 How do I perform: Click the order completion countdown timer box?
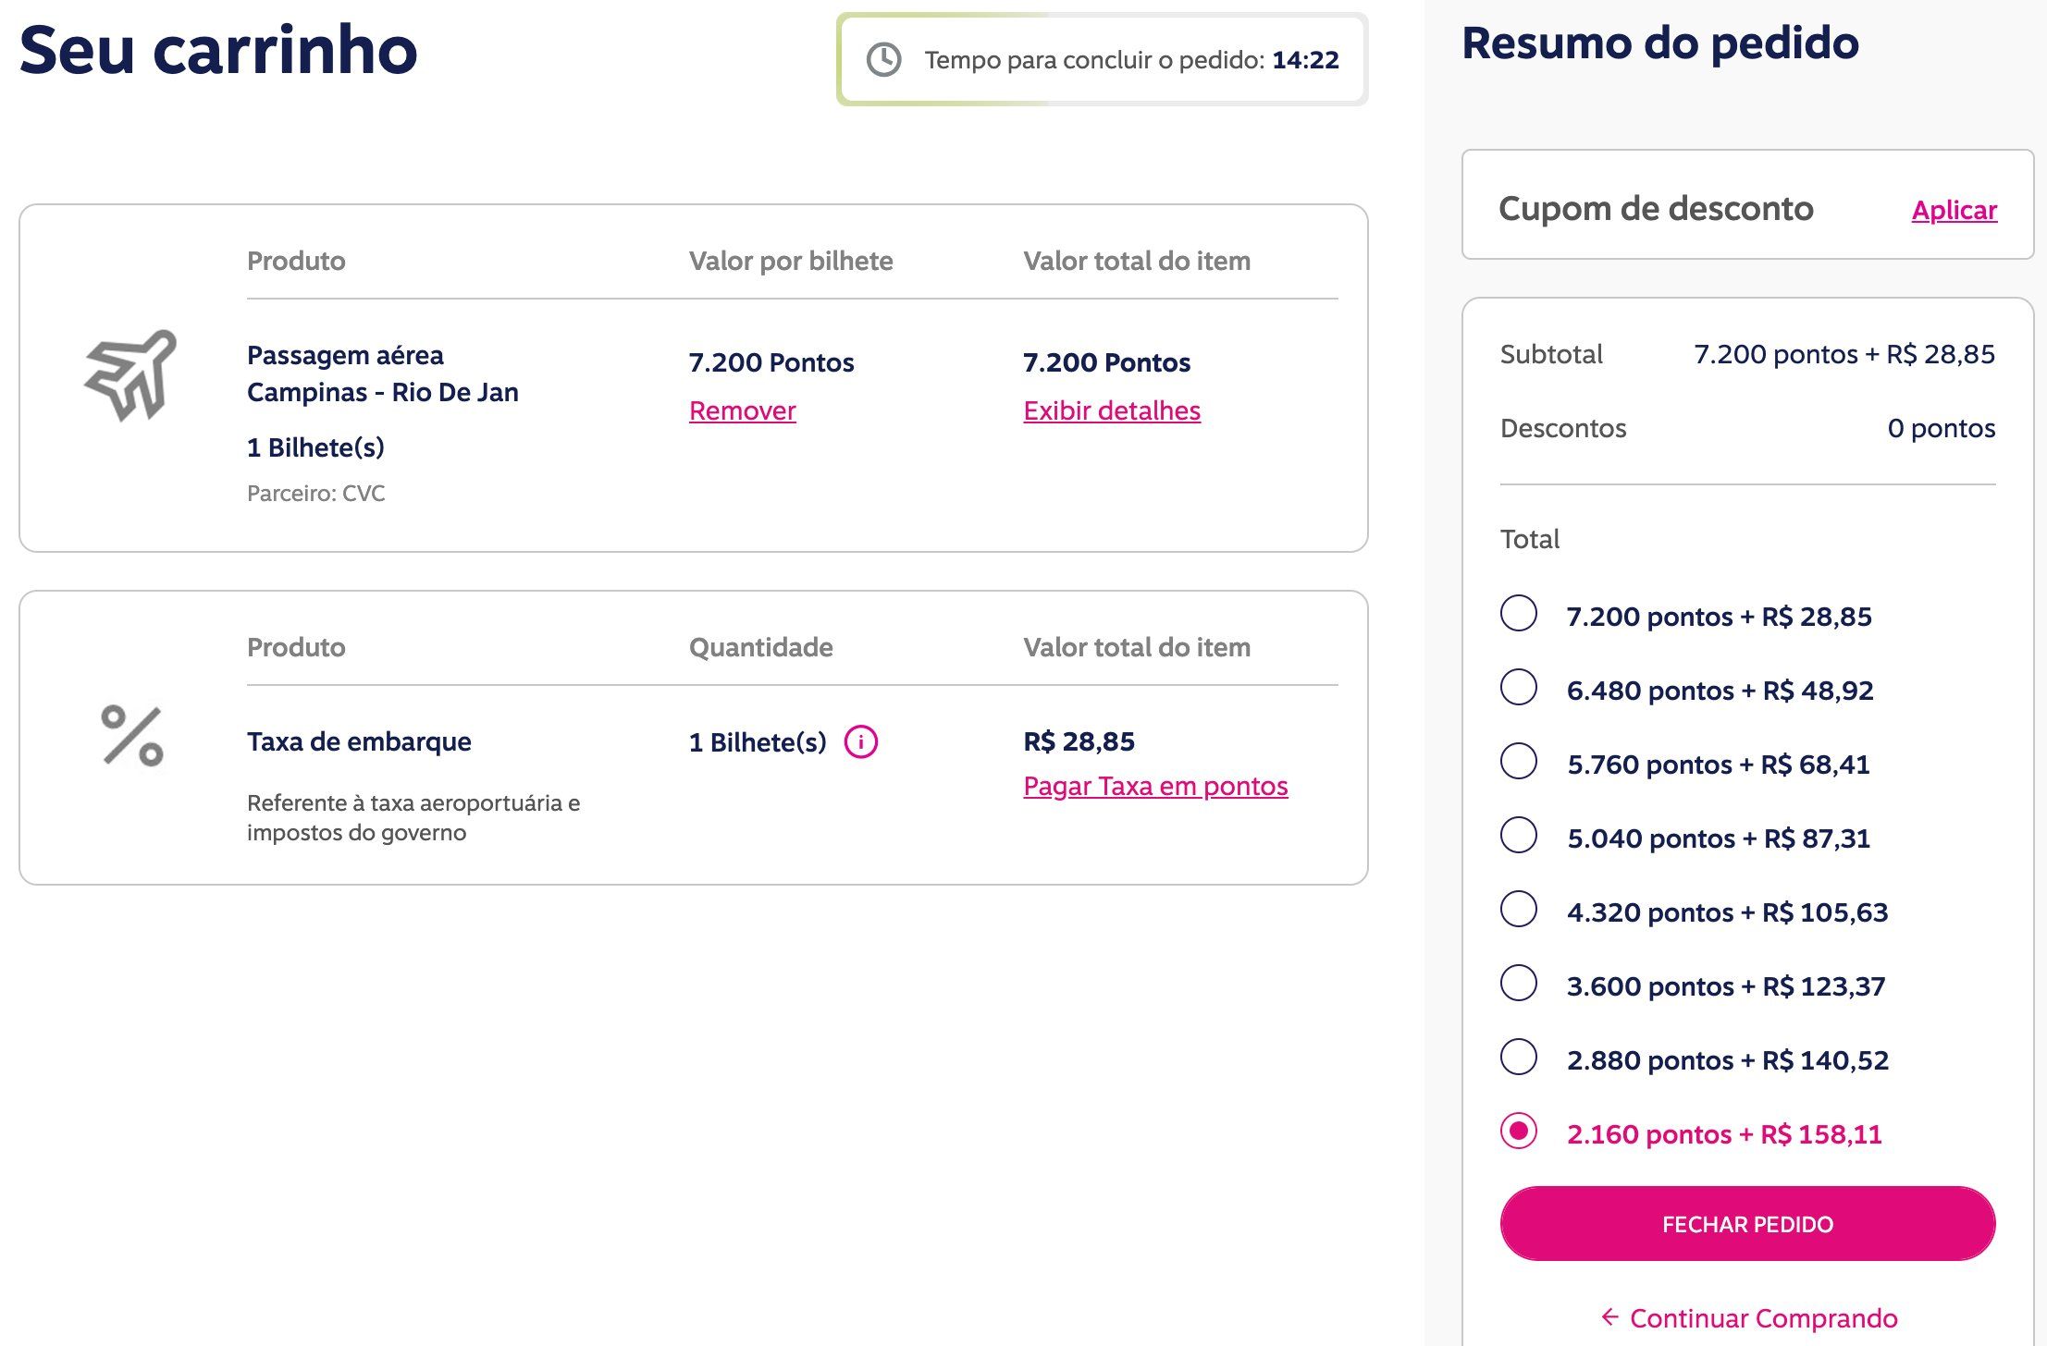pyautogui.click(x=1102, y=60)
